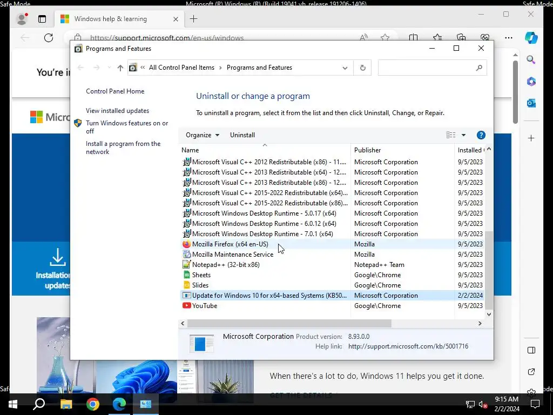Open the Edge profile icon
Screen dimensions: 553x415
click(22, 19)
